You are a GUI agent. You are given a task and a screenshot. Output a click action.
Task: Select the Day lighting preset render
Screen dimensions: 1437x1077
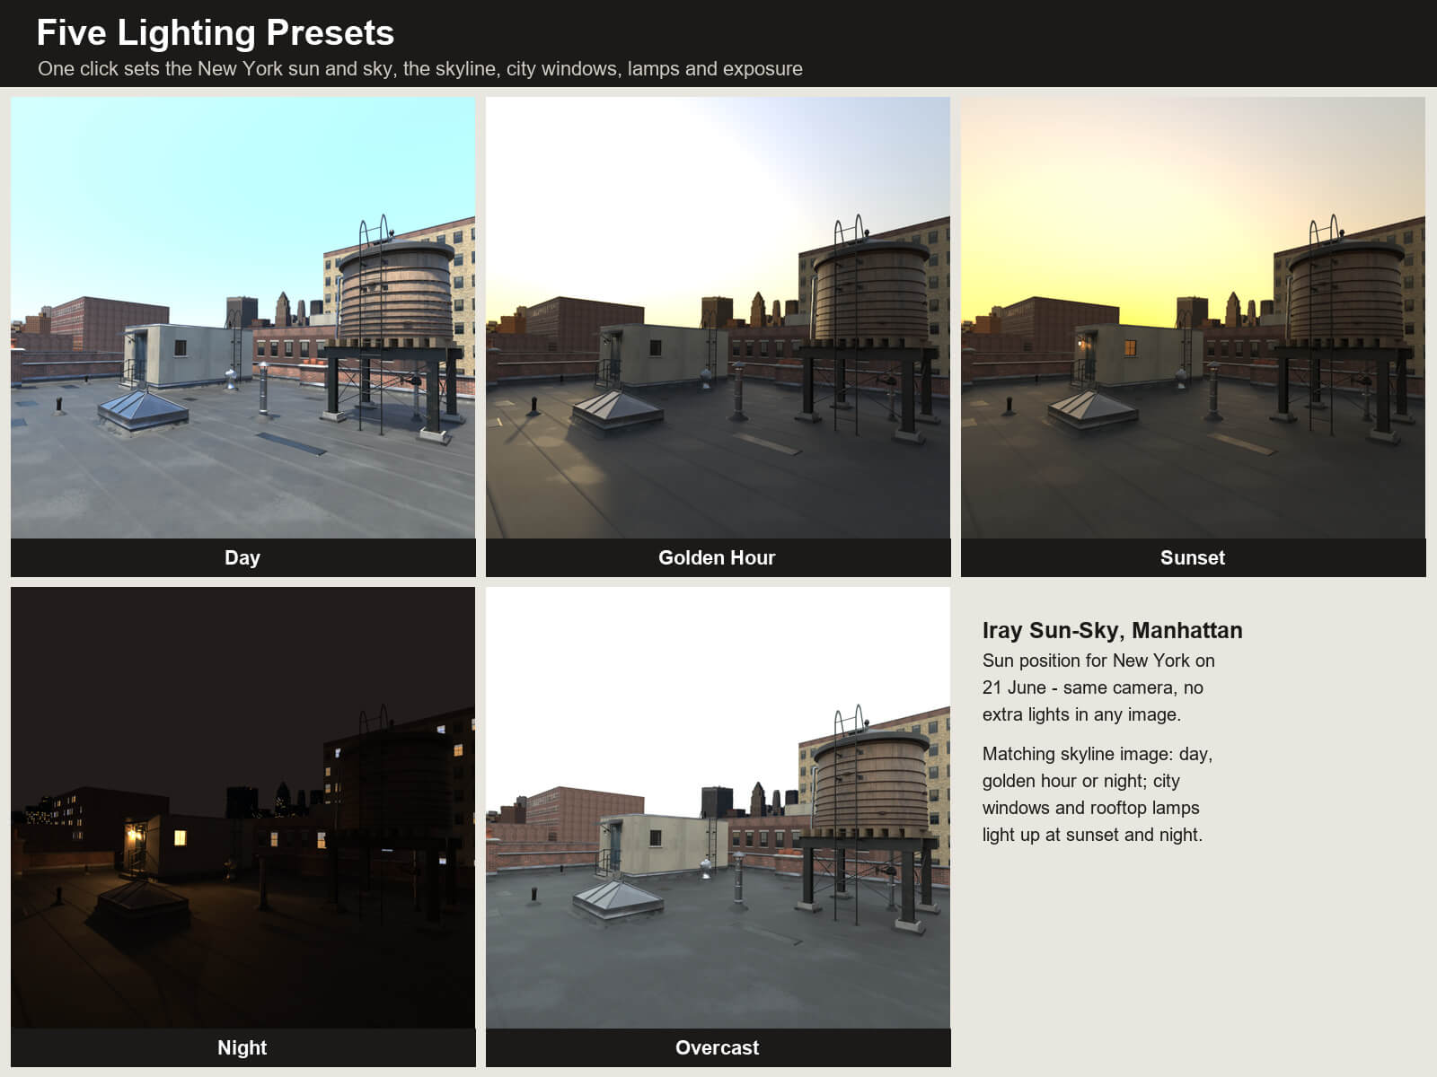coord(242,318)
